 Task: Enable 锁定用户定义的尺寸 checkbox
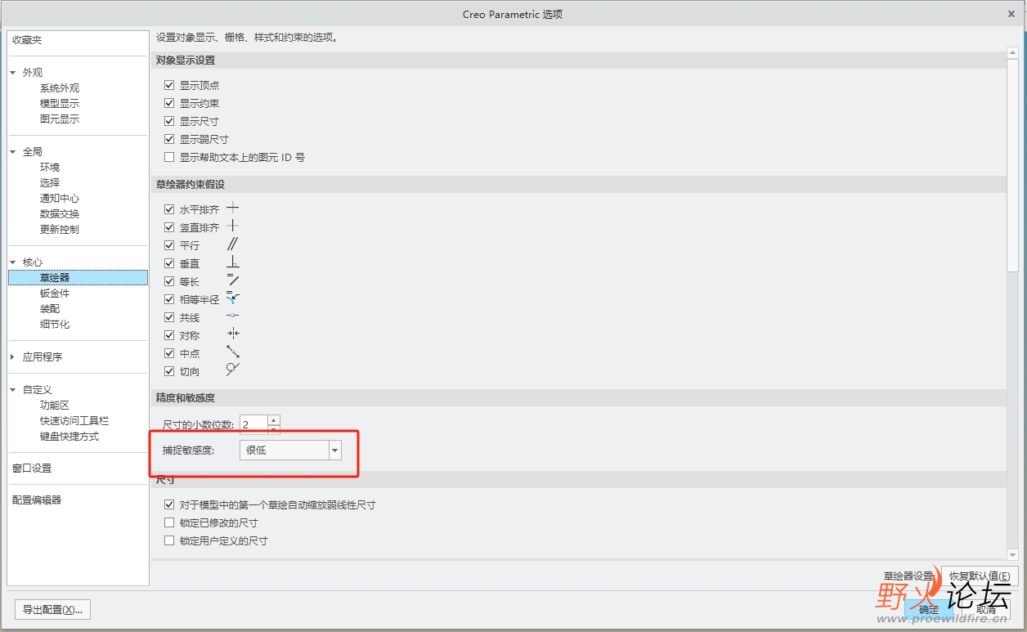click(x=169, y=540)
